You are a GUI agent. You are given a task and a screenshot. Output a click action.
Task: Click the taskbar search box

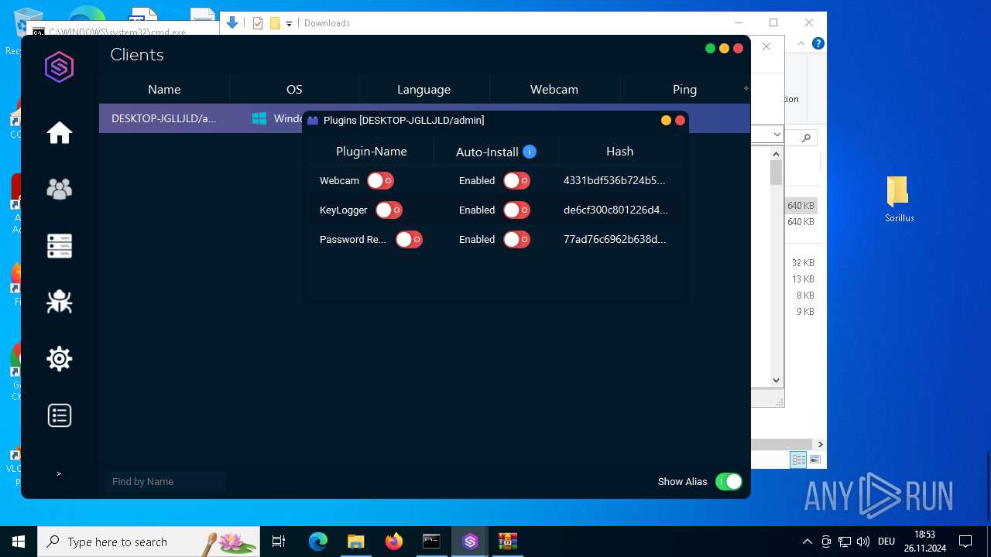coord(149,542)
